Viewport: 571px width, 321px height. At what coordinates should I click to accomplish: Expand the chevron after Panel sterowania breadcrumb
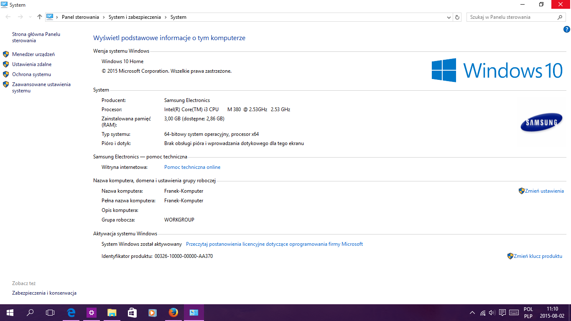[x=104, y=17]
